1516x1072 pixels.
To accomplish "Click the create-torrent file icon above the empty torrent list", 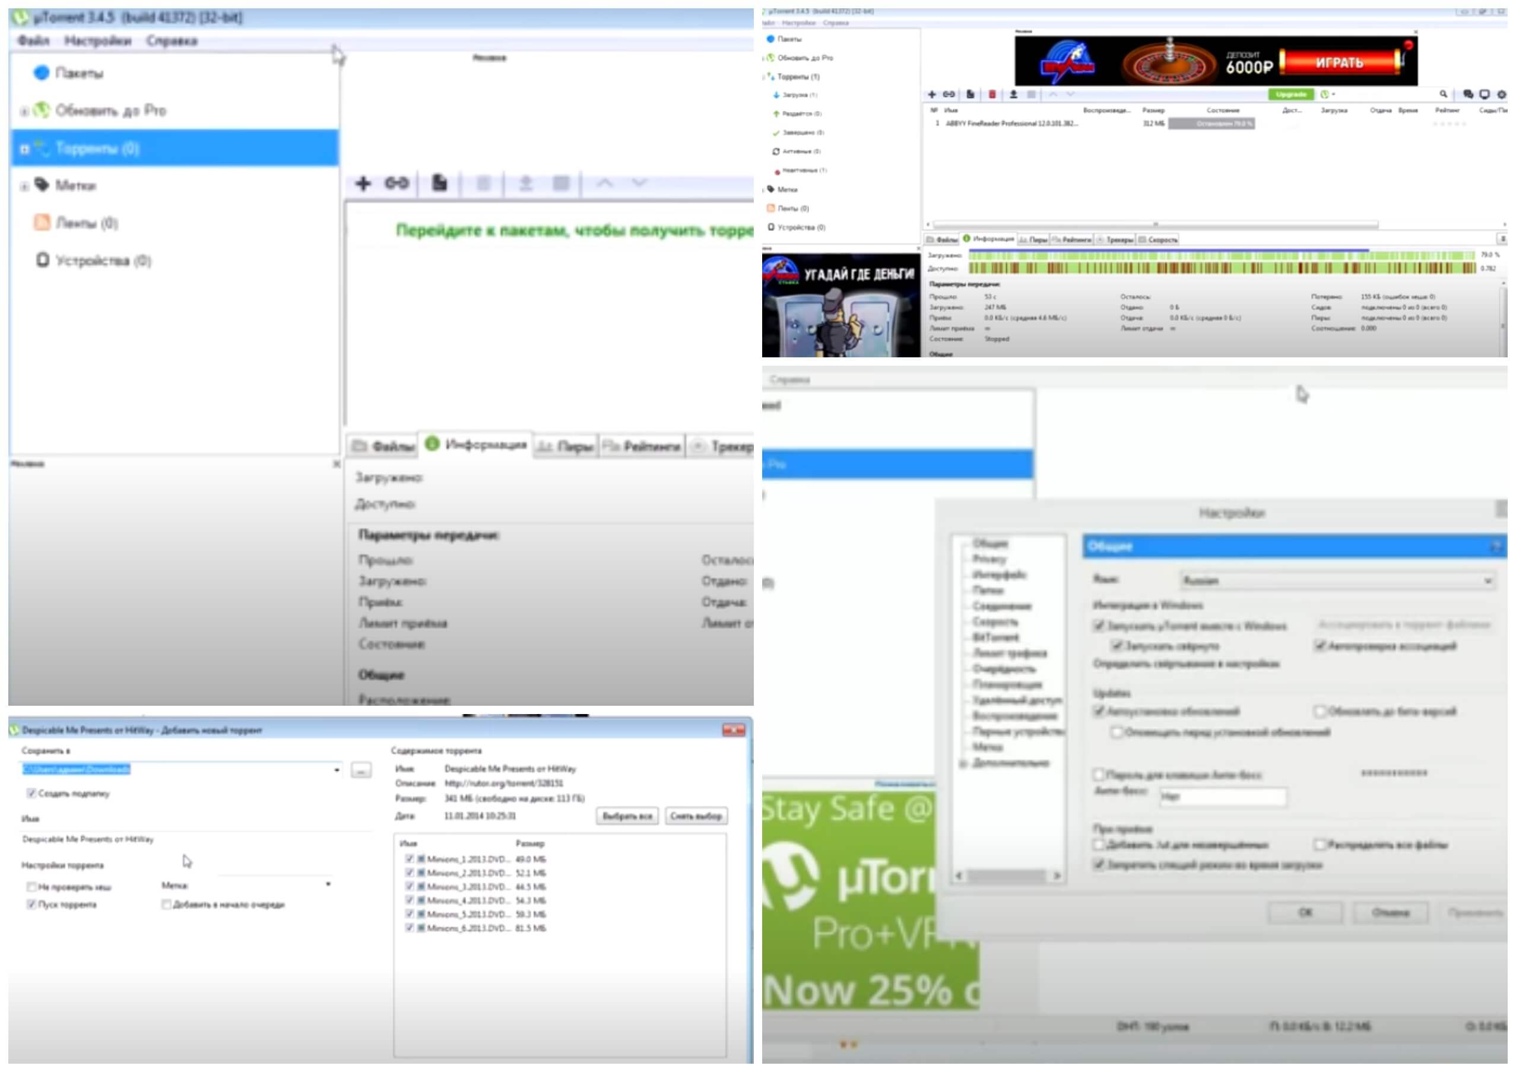I will (x=439, y=183).
